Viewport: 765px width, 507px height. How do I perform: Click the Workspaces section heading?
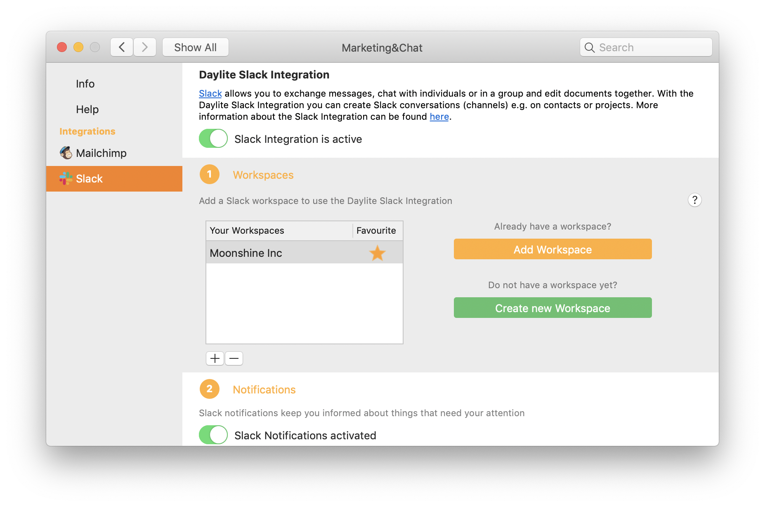(x=263, y=175)
